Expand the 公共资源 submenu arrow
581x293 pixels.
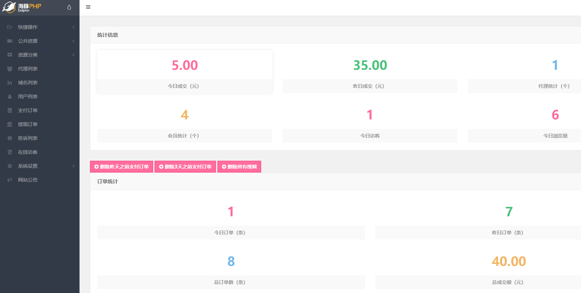pos(74,41)
